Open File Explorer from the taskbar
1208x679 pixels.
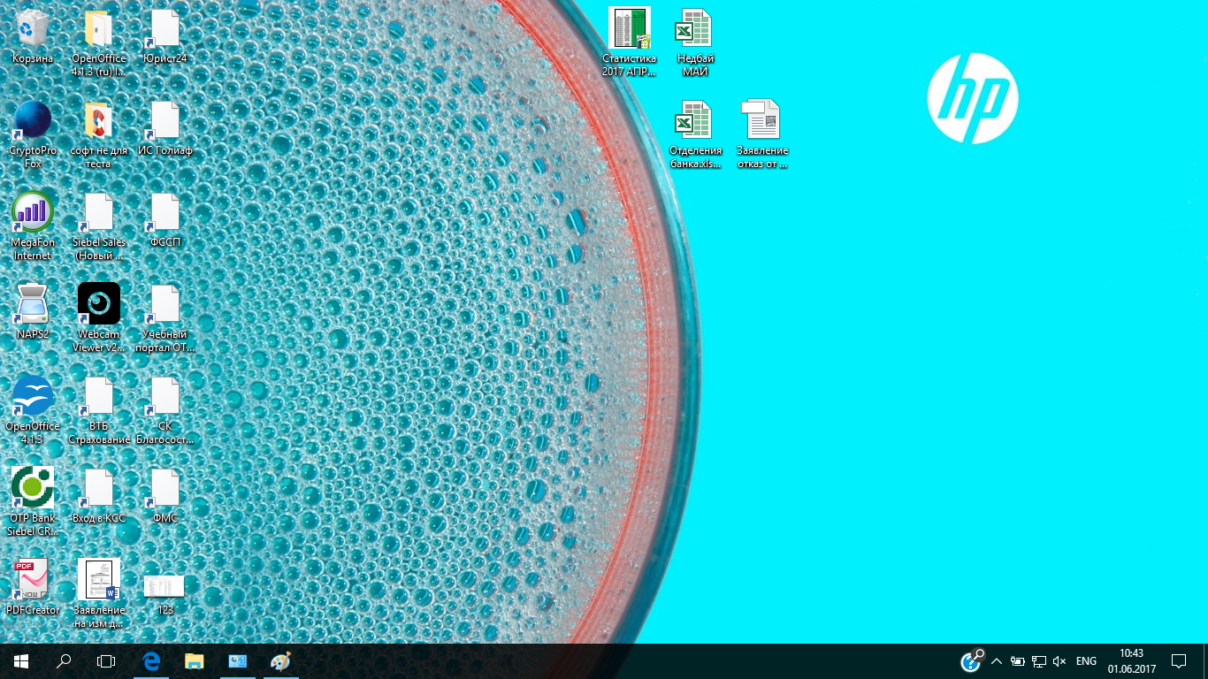click(195, 661)
